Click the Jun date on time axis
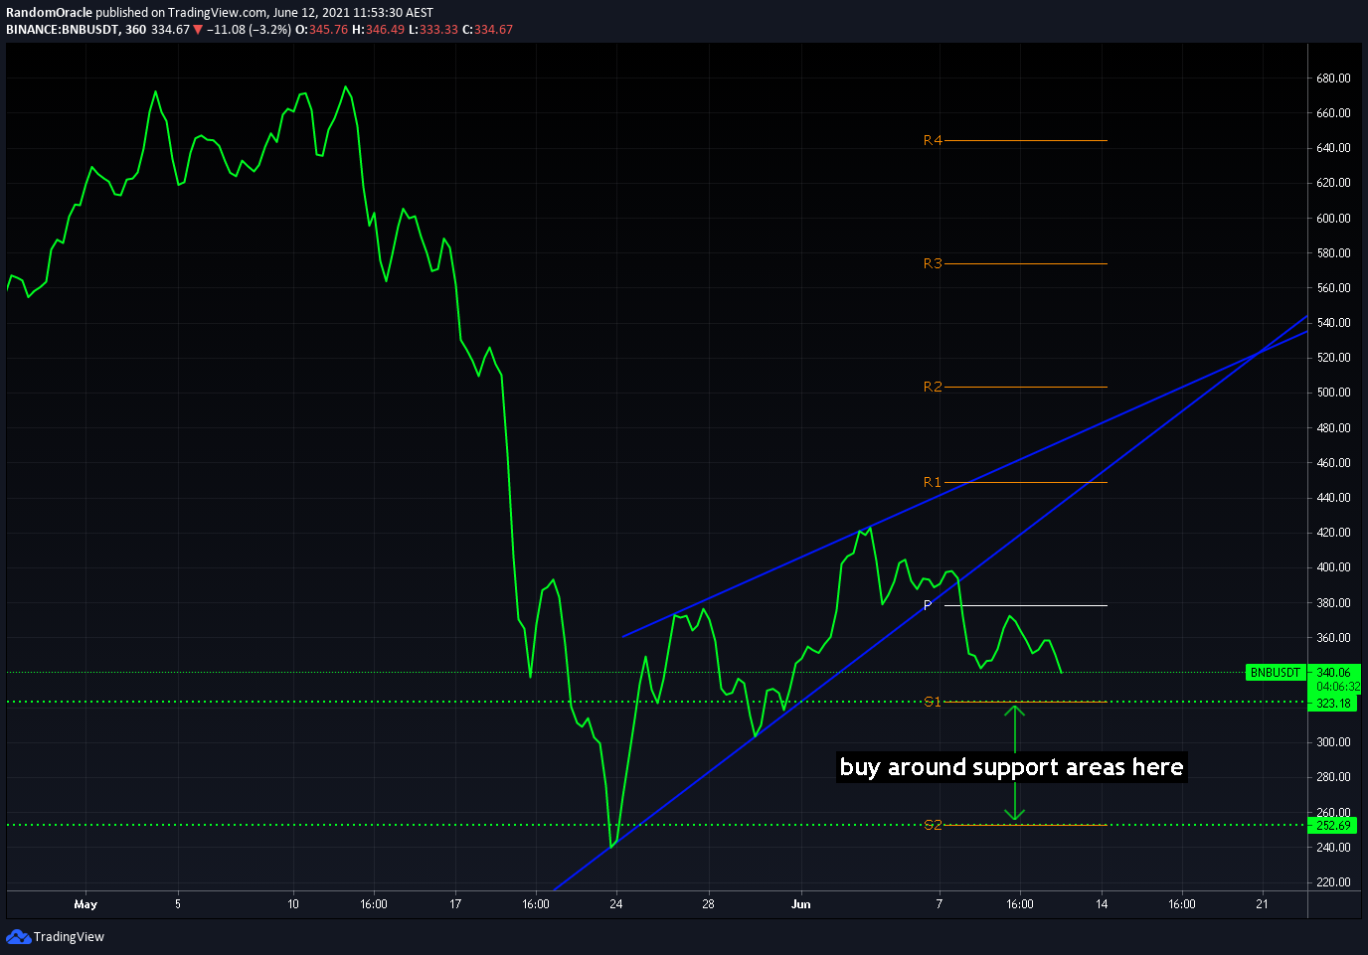Viewport: 1368px width, 955px height. coord(800,904)
